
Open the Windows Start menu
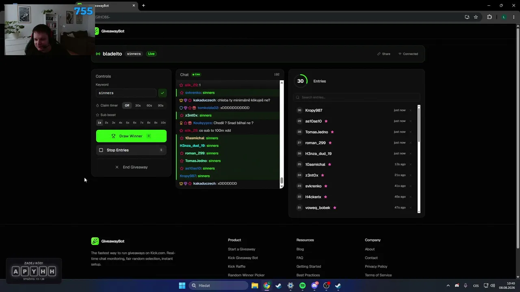point(182,286)
